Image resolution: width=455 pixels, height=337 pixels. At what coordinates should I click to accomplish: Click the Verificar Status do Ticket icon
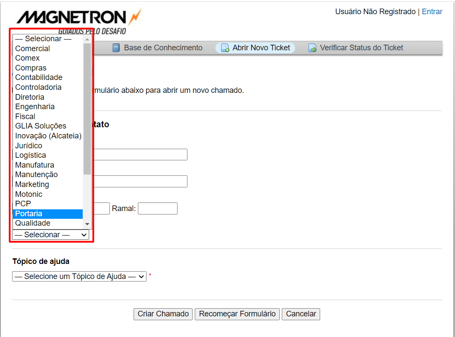[x=312, y=48]
